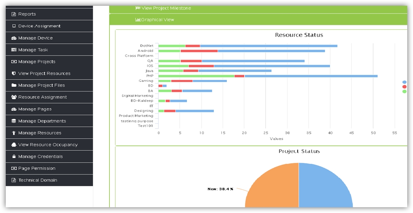The width and height of the screenshot is (413, 213).
Task: Expand the View Project Milestone panel
Action: tap(258, 9)
